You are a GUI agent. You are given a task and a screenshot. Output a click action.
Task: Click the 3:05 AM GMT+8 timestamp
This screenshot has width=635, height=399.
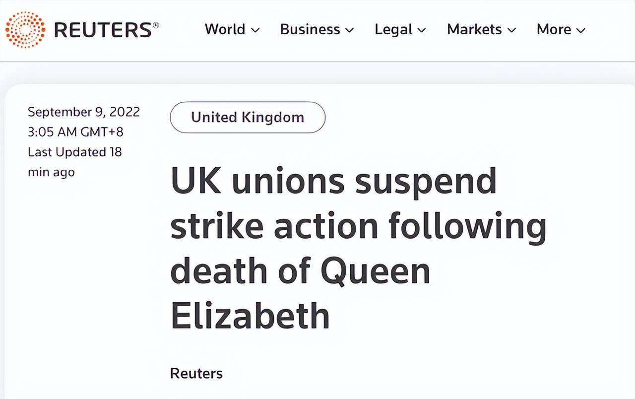[x=75, y=132]
